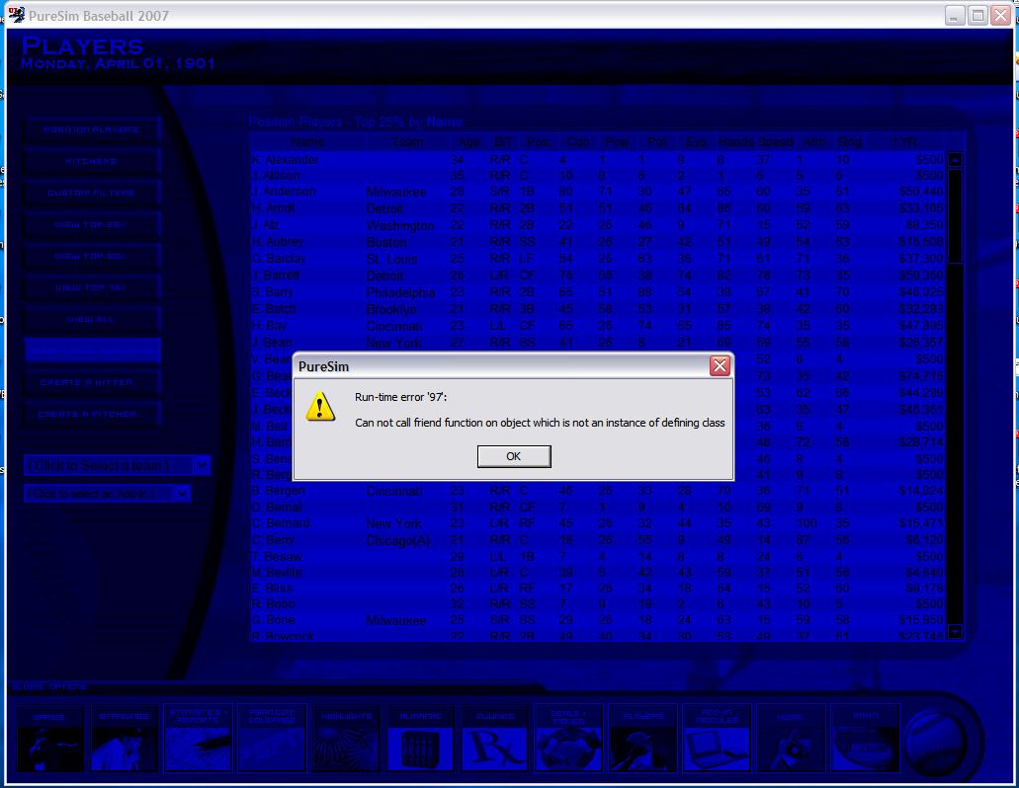Screen dimensions: 1019x788
Task: Maximize the PureSim Baseball 2007 window
Action: tap(977, 16)
